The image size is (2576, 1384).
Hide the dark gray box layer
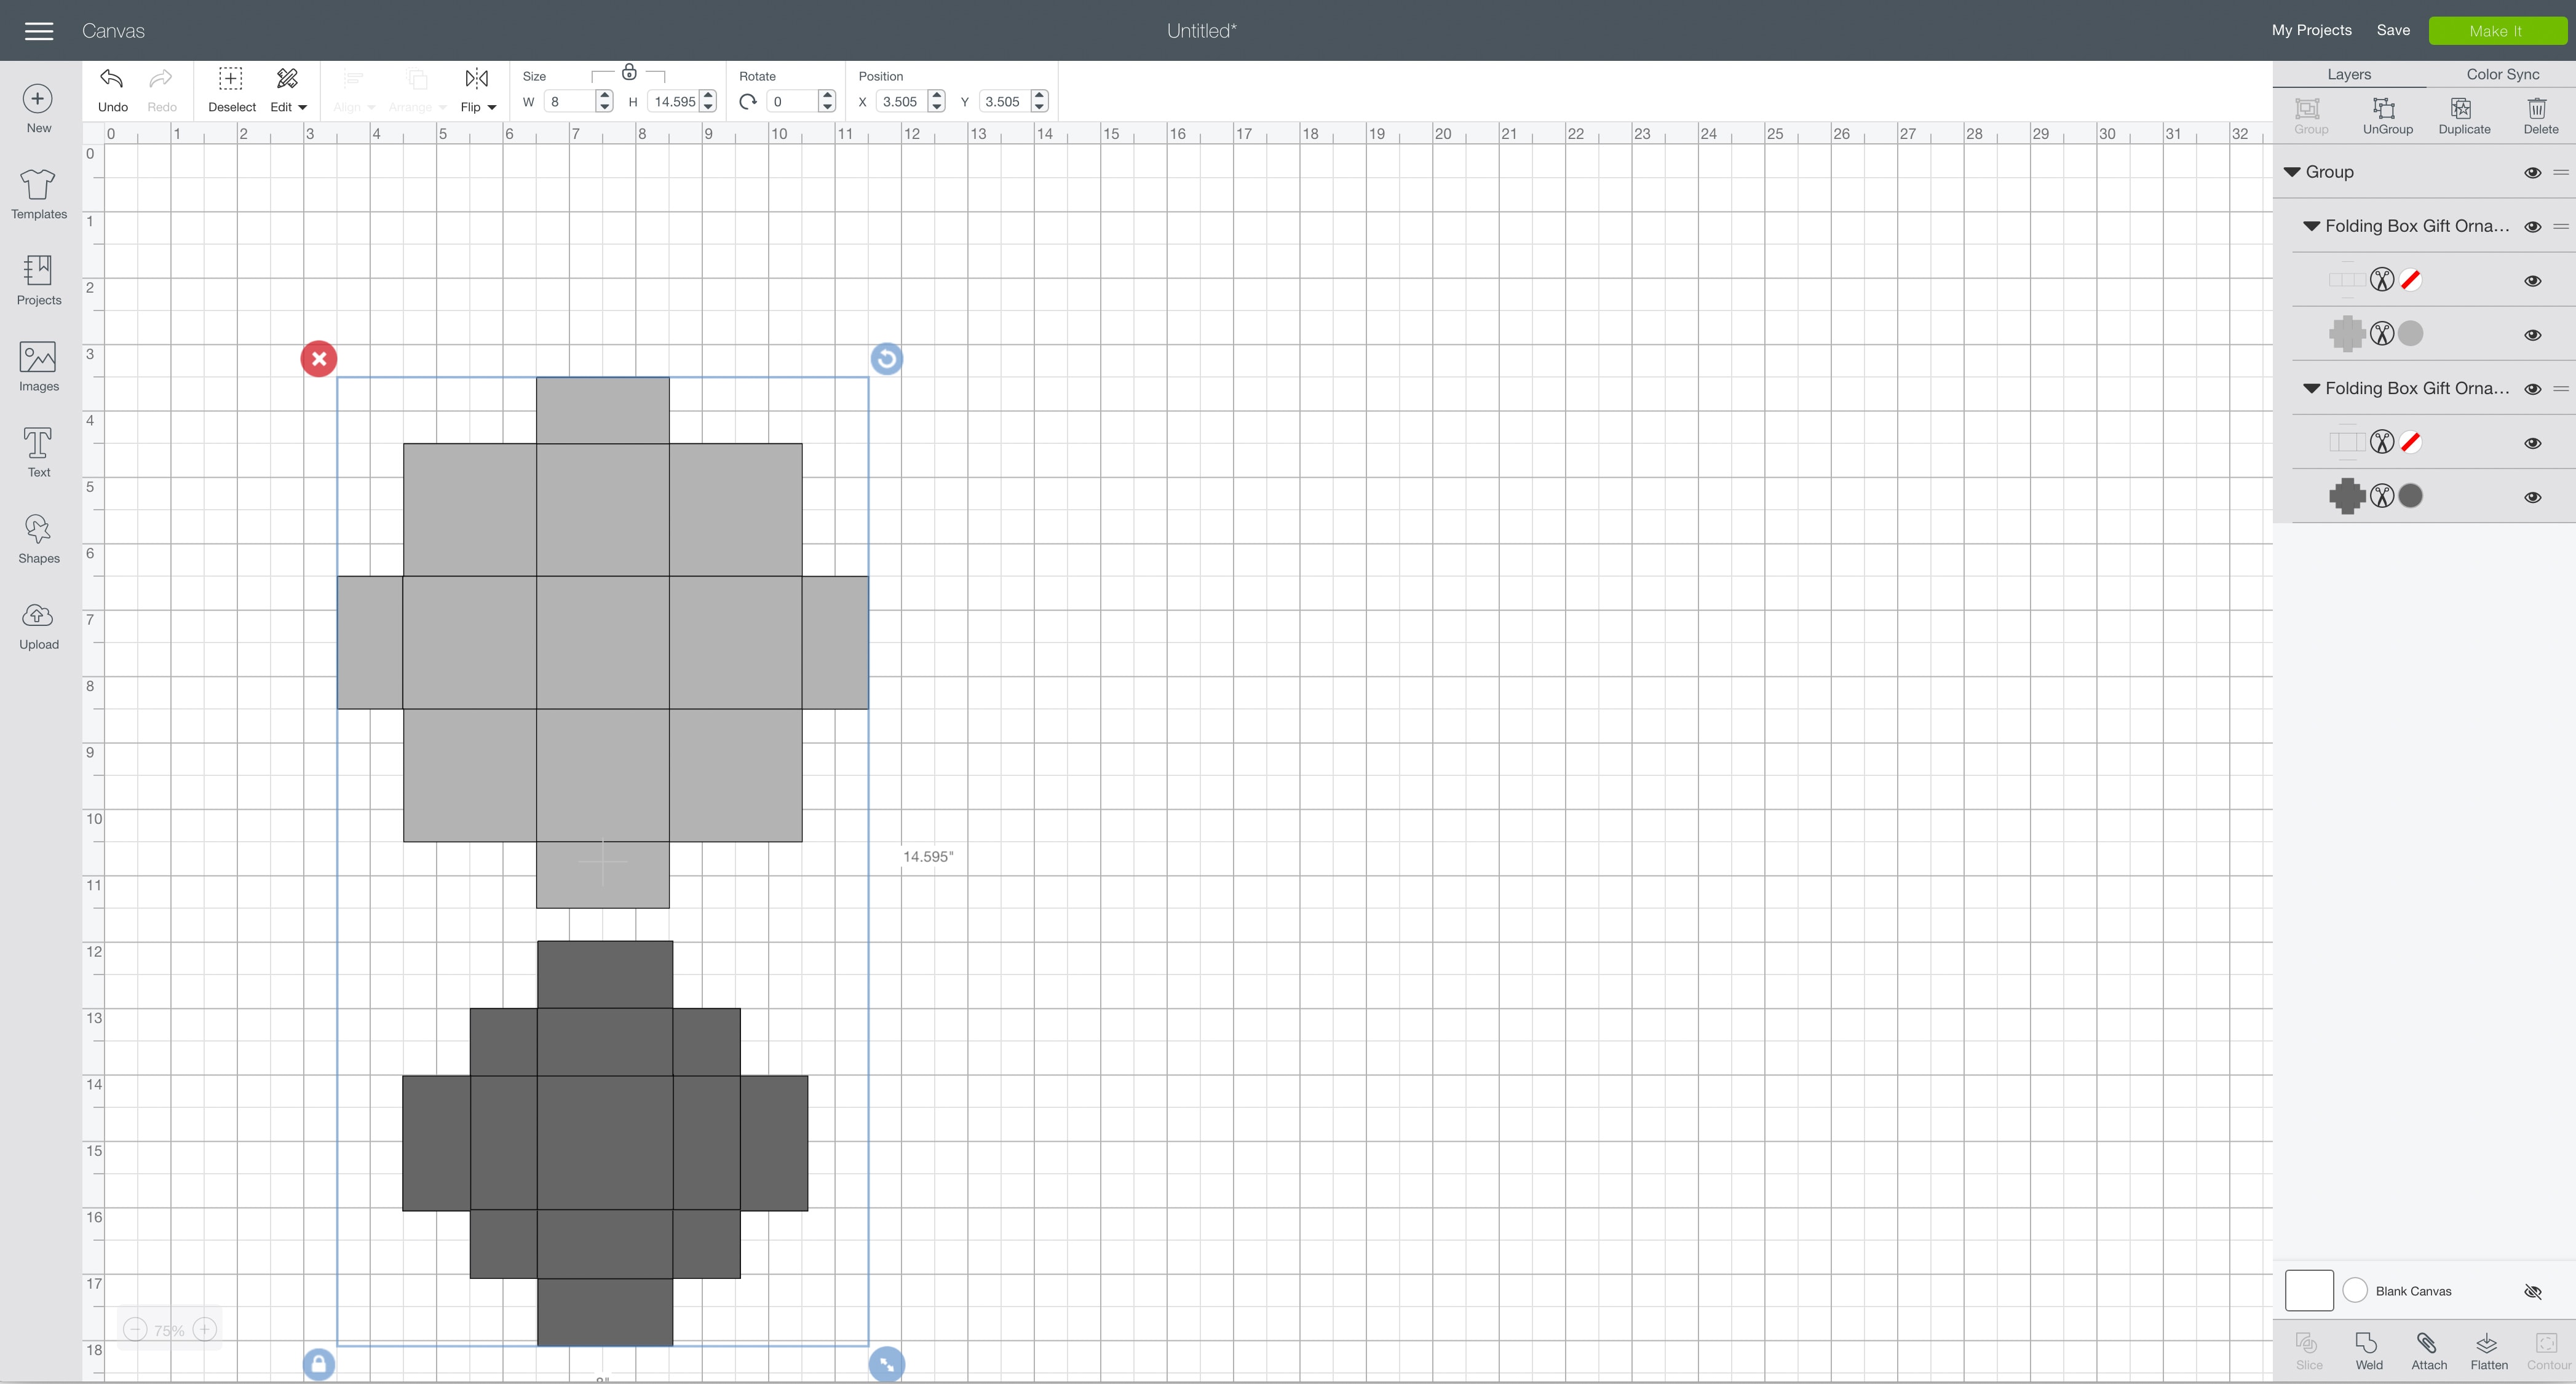tap(2532, 497)
